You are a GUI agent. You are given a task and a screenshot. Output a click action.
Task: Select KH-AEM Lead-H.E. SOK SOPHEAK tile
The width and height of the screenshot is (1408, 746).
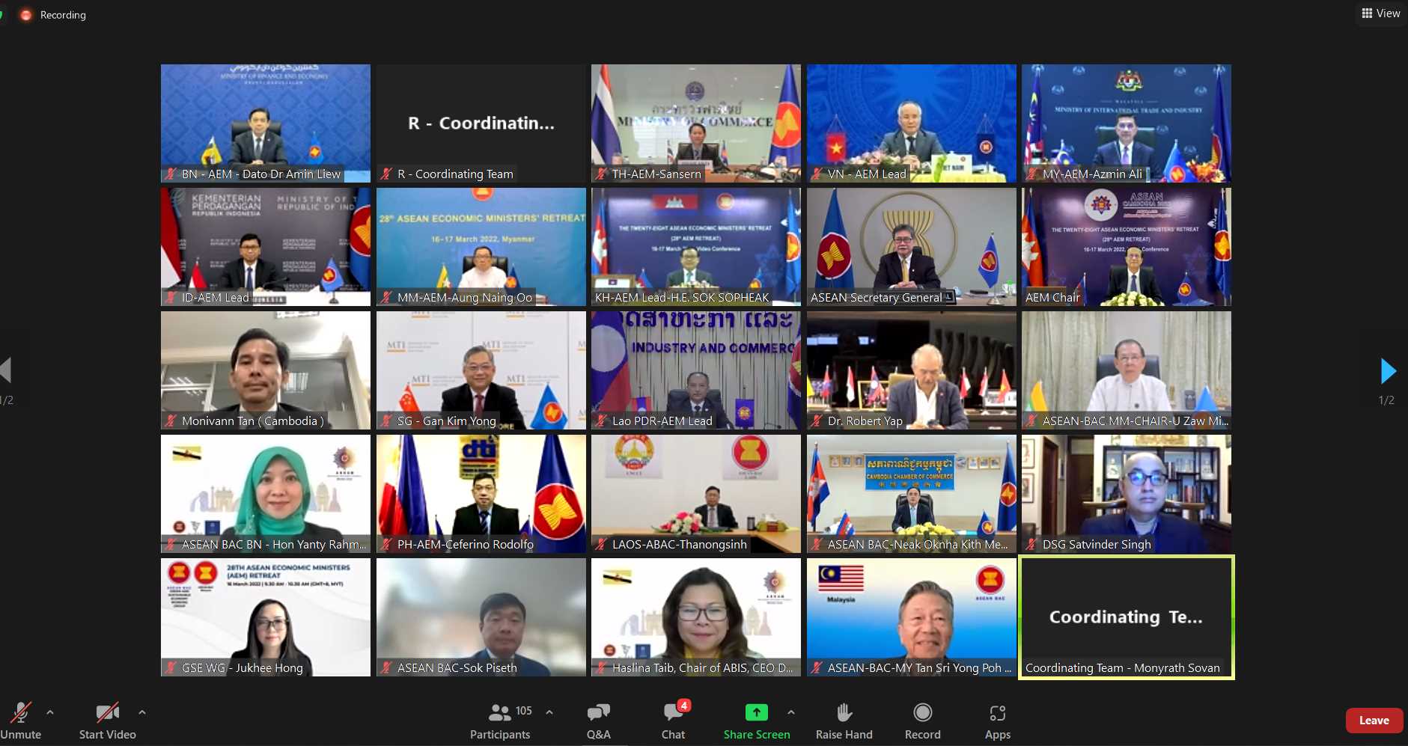click(x=696, y=247)
